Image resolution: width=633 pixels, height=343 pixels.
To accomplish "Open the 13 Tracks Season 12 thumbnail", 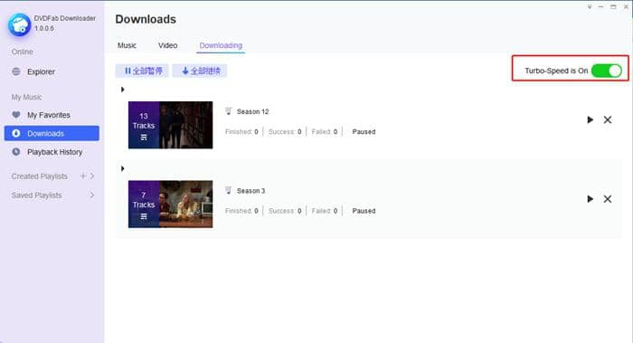I will 170,125.
